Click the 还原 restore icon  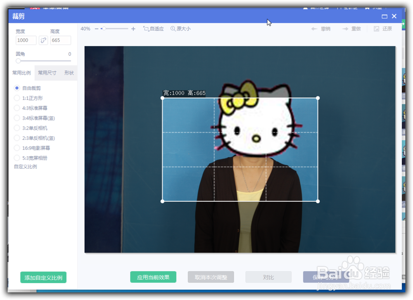pos(376,29)
